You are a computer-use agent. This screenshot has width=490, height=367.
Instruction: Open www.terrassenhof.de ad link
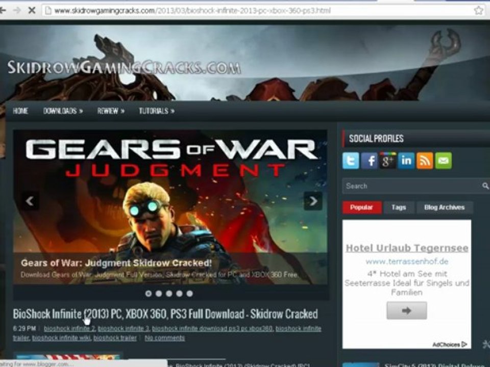coord(407,261)
